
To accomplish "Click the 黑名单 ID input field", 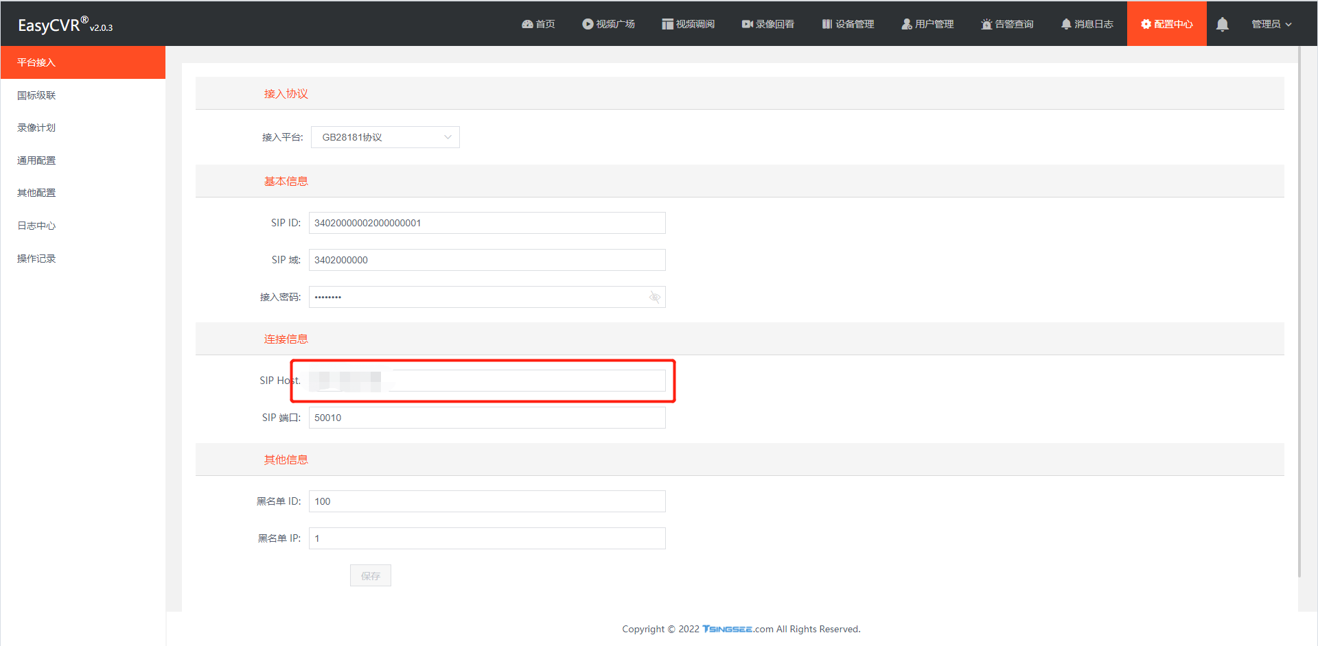I will (x=487, y=501).
